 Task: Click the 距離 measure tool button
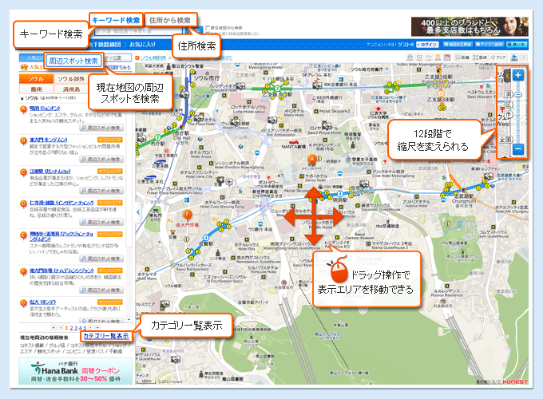463,58
